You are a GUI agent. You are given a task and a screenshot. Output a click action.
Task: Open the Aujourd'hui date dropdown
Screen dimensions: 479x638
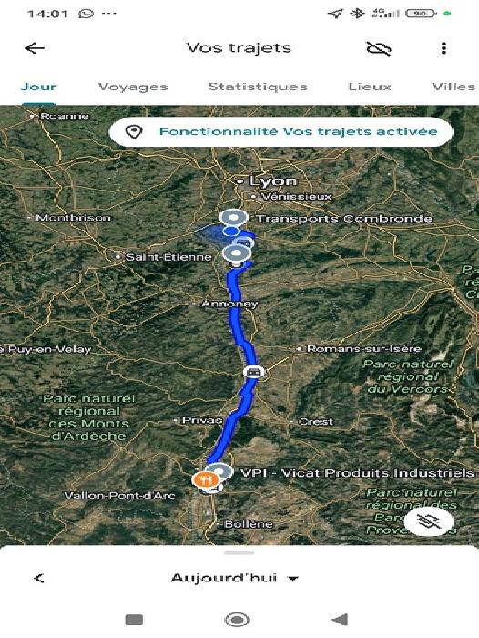(x=235, y=578)
